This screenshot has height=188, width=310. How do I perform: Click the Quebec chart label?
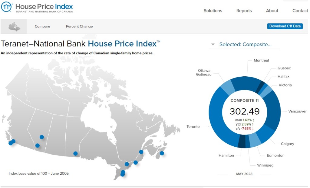[284, 68]
